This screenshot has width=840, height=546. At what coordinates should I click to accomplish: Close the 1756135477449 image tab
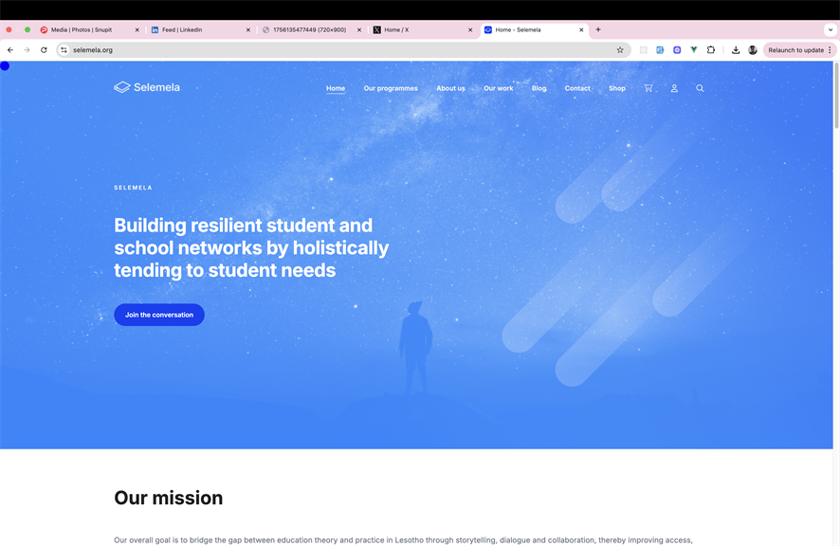[359, 30]
